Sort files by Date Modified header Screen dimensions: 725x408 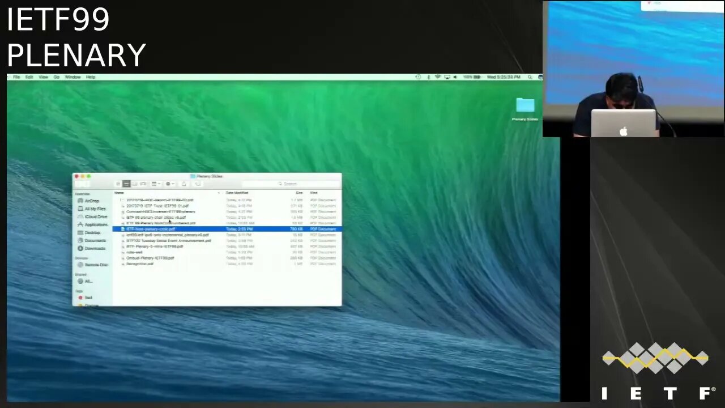coord(237,193)
